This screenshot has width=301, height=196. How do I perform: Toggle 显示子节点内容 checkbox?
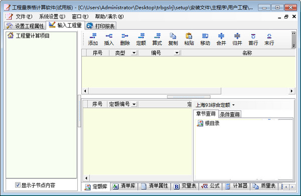tap(18, 185)
